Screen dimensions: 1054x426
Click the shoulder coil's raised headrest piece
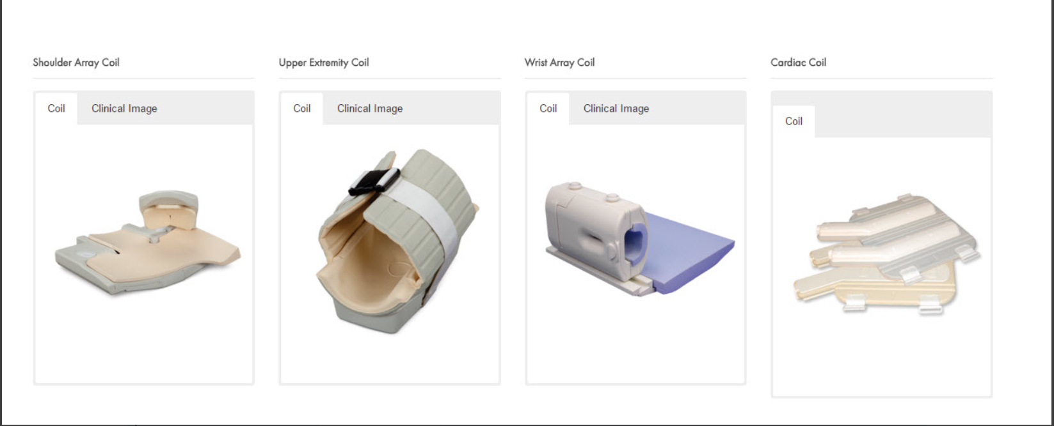[168, 210]
